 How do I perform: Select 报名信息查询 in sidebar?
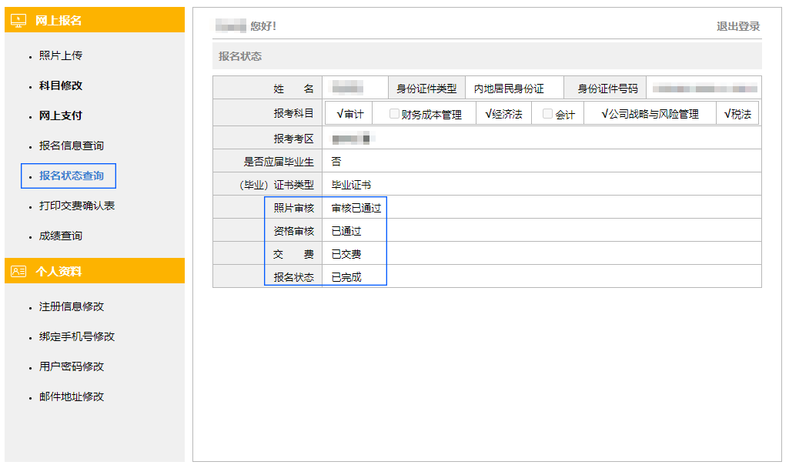click(x=72, y=146)
